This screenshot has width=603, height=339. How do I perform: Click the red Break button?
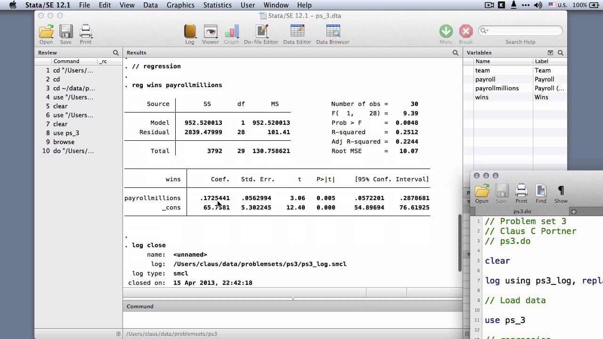tap(466, 32)
